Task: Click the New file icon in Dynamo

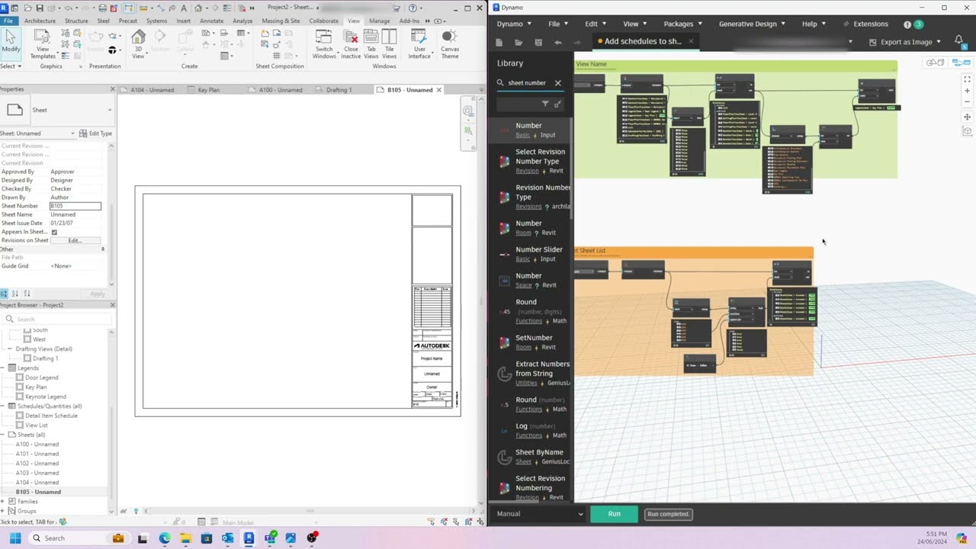Action: pyautogui.click(x=499, y=42)
